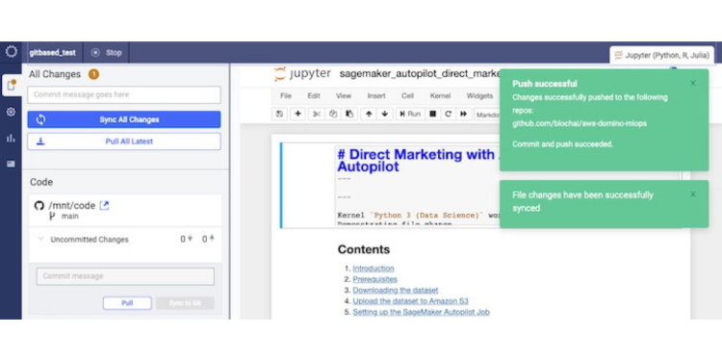Select the Jupyter (Python, R, Julia) tab
Screen dimensions: 722x361
click(662, 55)
